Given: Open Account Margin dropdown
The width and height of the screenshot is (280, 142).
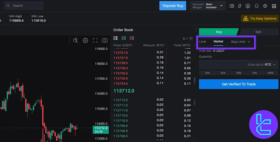Looking at the screenshot, I should click(208, 6).
